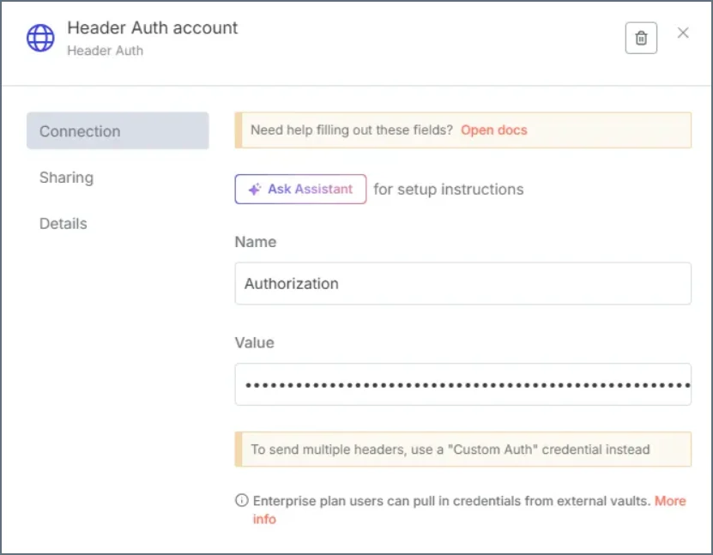Ask Assistant for setup help
This screenshot has width=713, height=555.
click(300, 189)
